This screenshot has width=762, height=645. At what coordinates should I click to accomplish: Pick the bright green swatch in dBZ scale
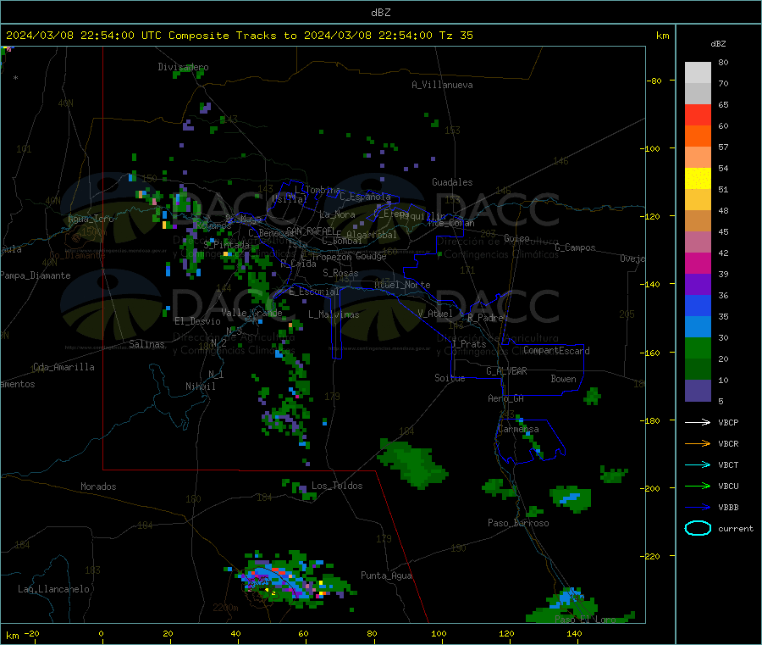point(698,348)
